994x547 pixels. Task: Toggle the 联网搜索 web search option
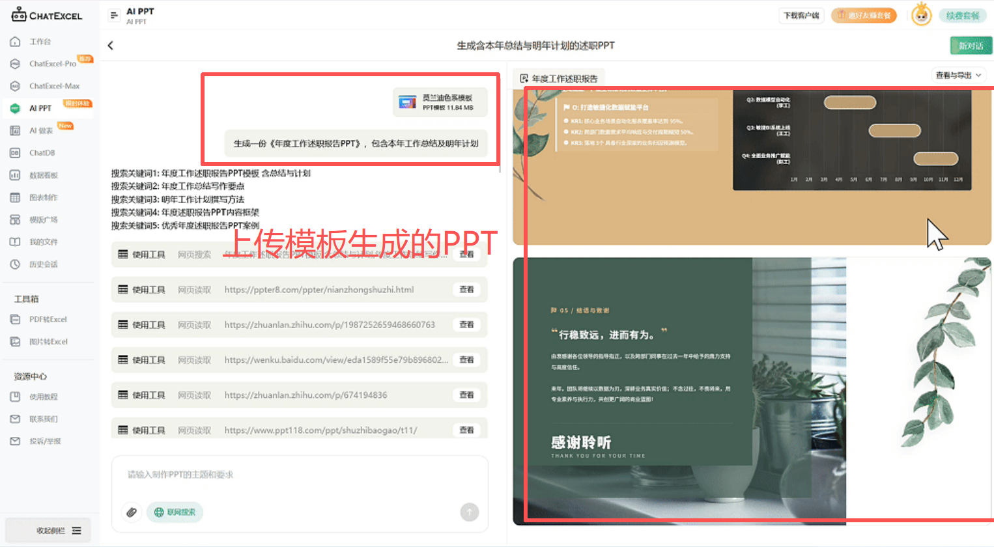point(175,512)
